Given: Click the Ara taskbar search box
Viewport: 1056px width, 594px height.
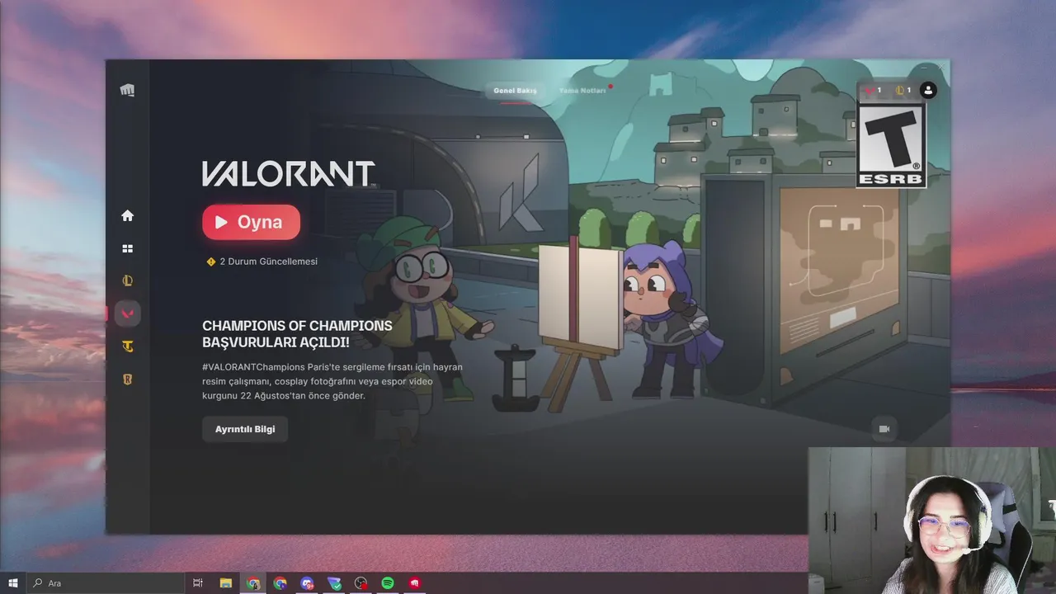Looking at the screenshot, I should [106, 583].
